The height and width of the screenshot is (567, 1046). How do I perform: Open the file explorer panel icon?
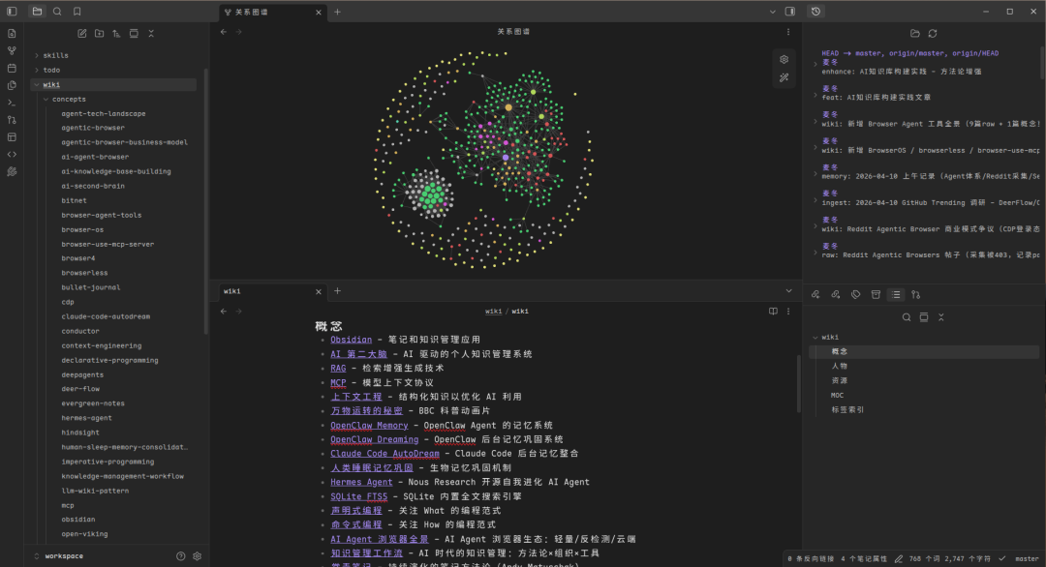click(38, 12)
